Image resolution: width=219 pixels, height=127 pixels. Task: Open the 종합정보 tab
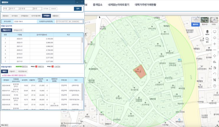click(6, 16)
